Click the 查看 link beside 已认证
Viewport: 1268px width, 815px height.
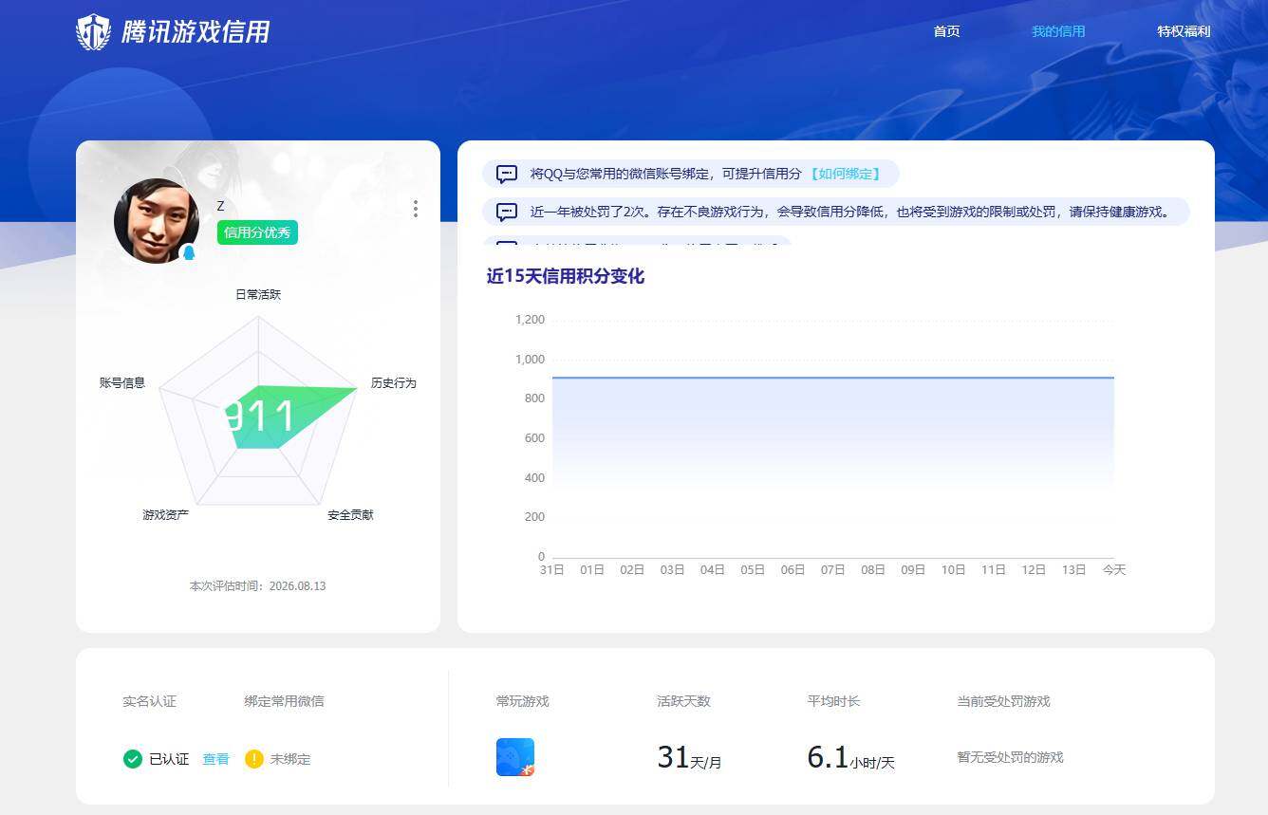click(215, 759)
